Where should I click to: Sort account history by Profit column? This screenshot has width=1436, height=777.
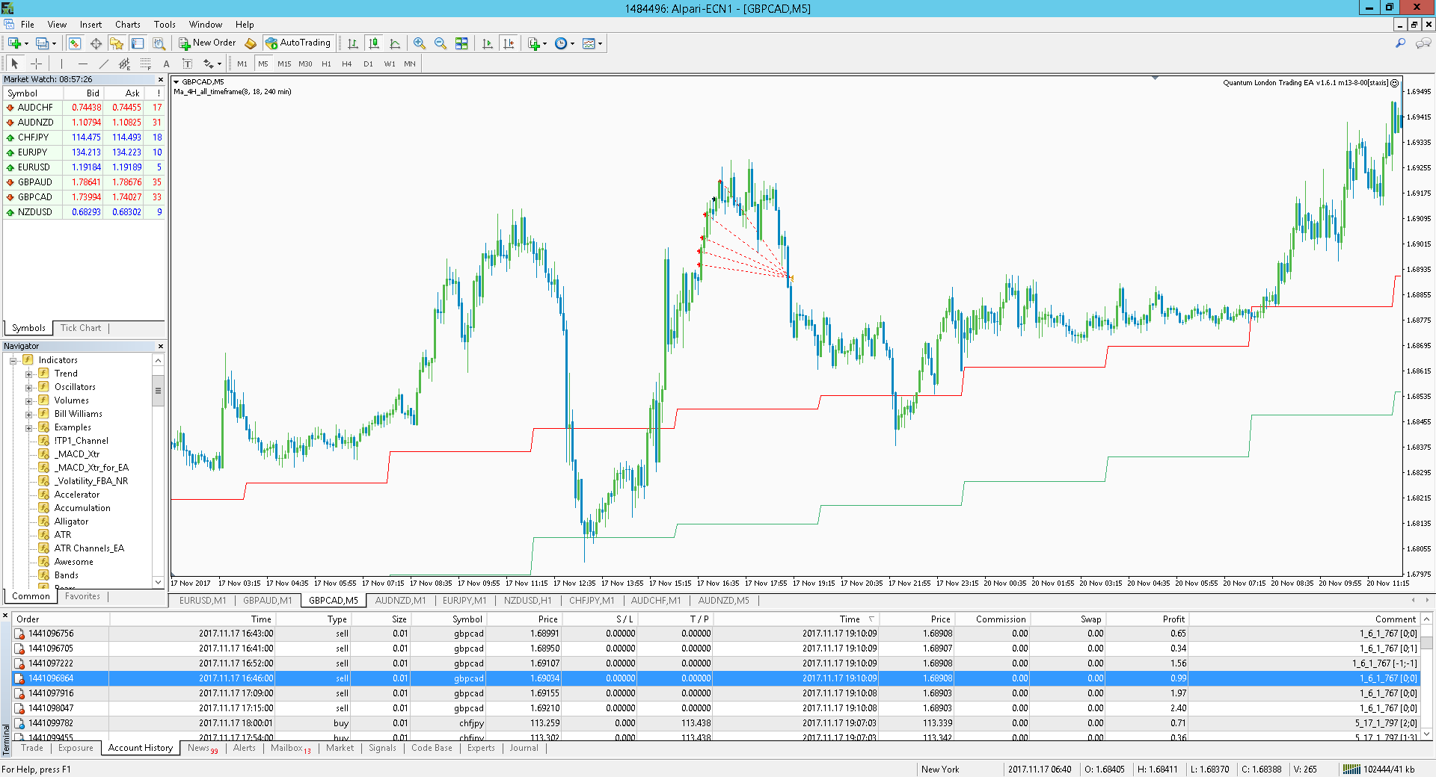pyautogui.click(x=1147, y=619)
